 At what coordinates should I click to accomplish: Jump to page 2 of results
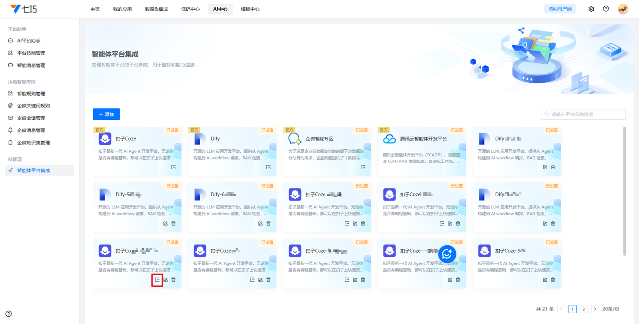583,309
